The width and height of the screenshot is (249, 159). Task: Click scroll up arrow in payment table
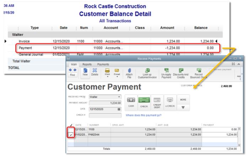click(x=239, y=129)
